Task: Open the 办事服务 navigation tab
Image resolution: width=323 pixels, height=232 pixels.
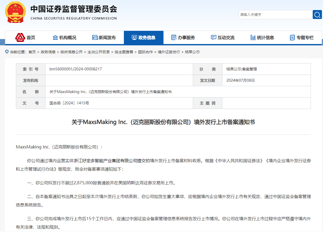Action: (183, 37)
